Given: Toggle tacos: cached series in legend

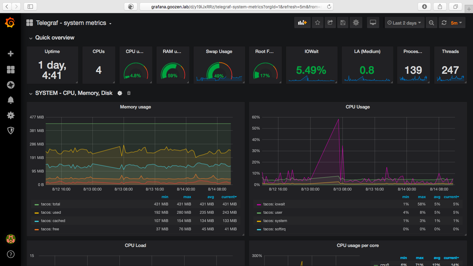Looking at the screenshot, I should (53, 221).
